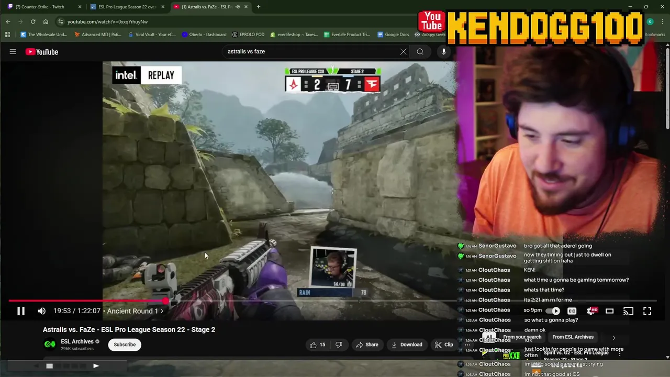Submit search with the magnifier button
The image size is (670, 377).
[420, 51]
